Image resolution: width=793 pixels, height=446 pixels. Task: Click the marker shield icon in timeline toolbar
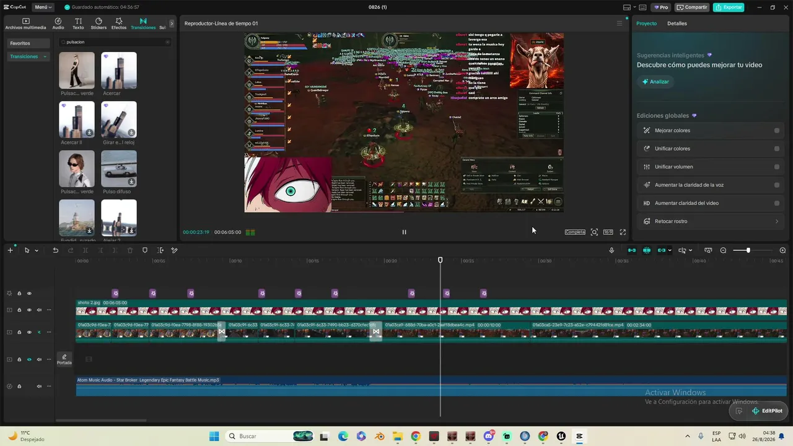click(x=145, y=250)
